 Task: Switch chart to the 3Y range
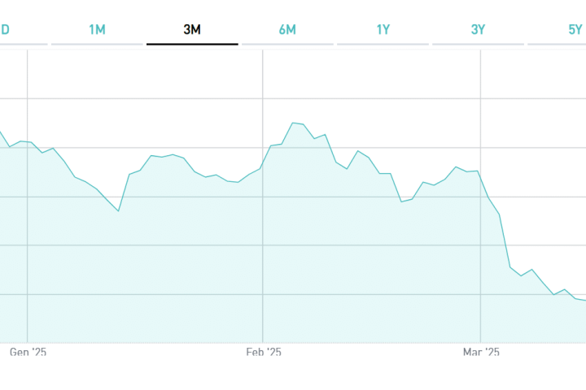(x=478, y=30)
